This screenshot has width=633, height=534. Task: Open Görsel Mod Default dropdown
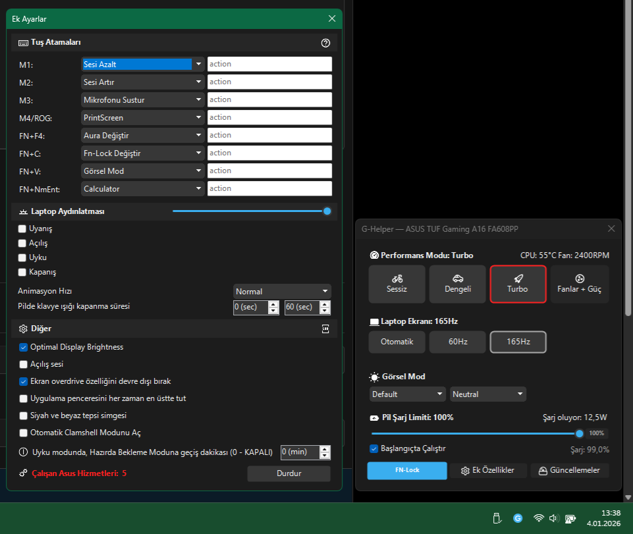(x=407, y=394)
